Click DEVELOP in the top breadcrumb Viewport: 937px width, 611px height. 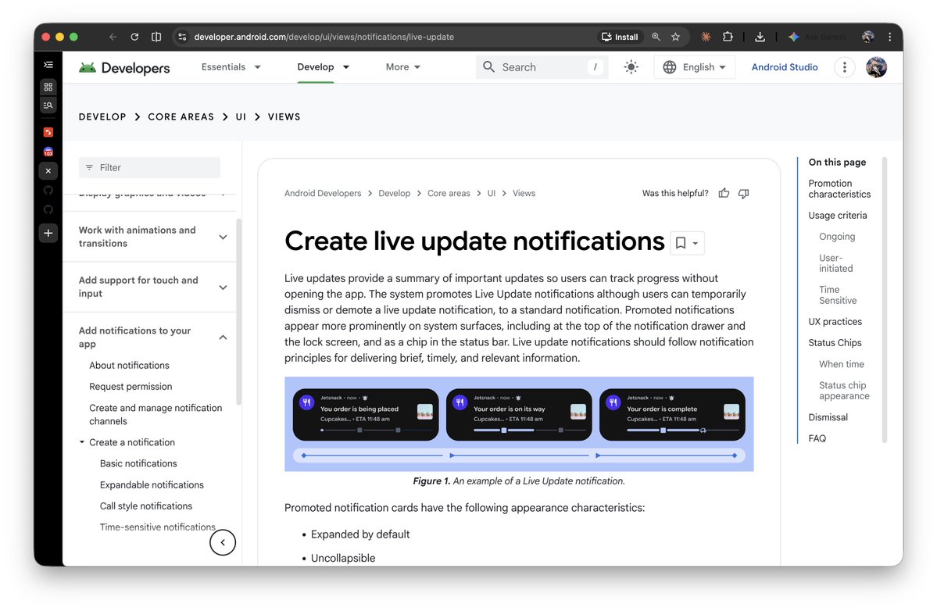(x=102, y=116)
